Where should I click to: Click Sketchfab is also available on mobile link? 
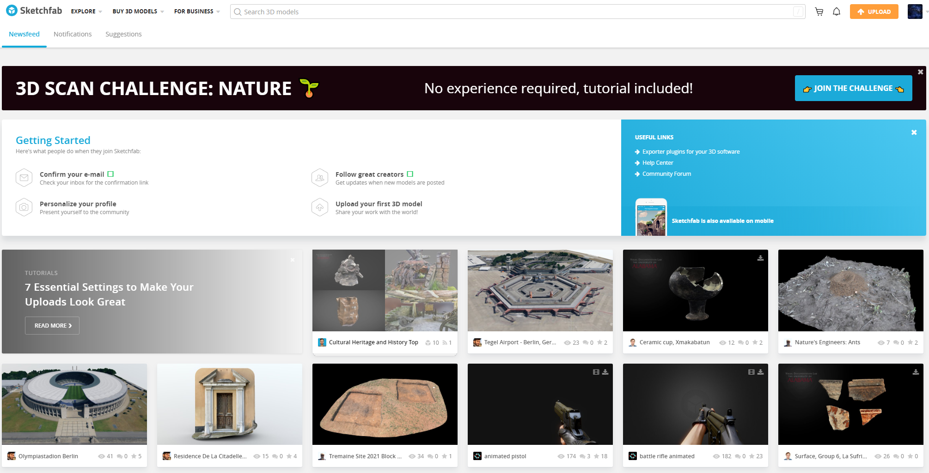coord(722,221)
